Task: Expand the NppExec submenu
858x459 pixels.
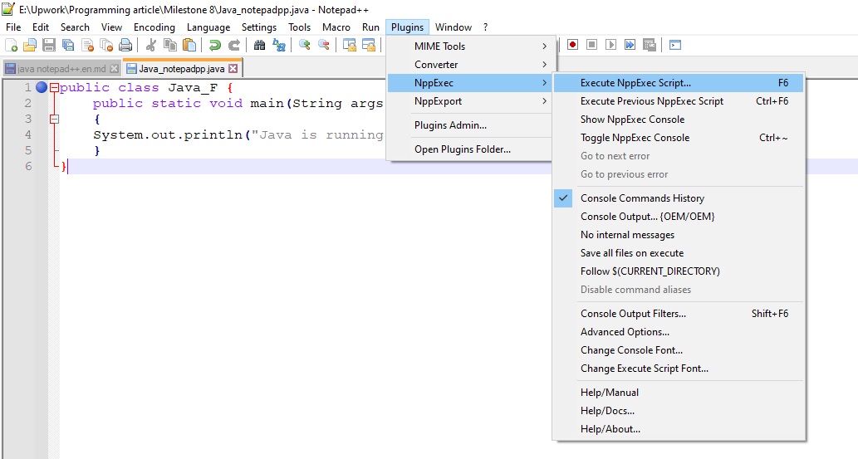Action: [x=469, y=83]
